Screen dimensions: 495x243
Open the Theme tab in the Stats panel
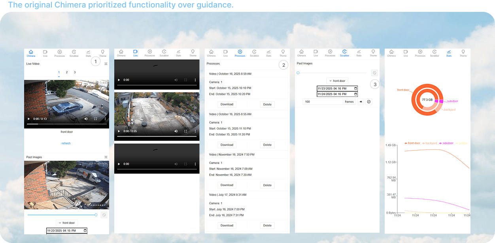click(x=463, y=53)
